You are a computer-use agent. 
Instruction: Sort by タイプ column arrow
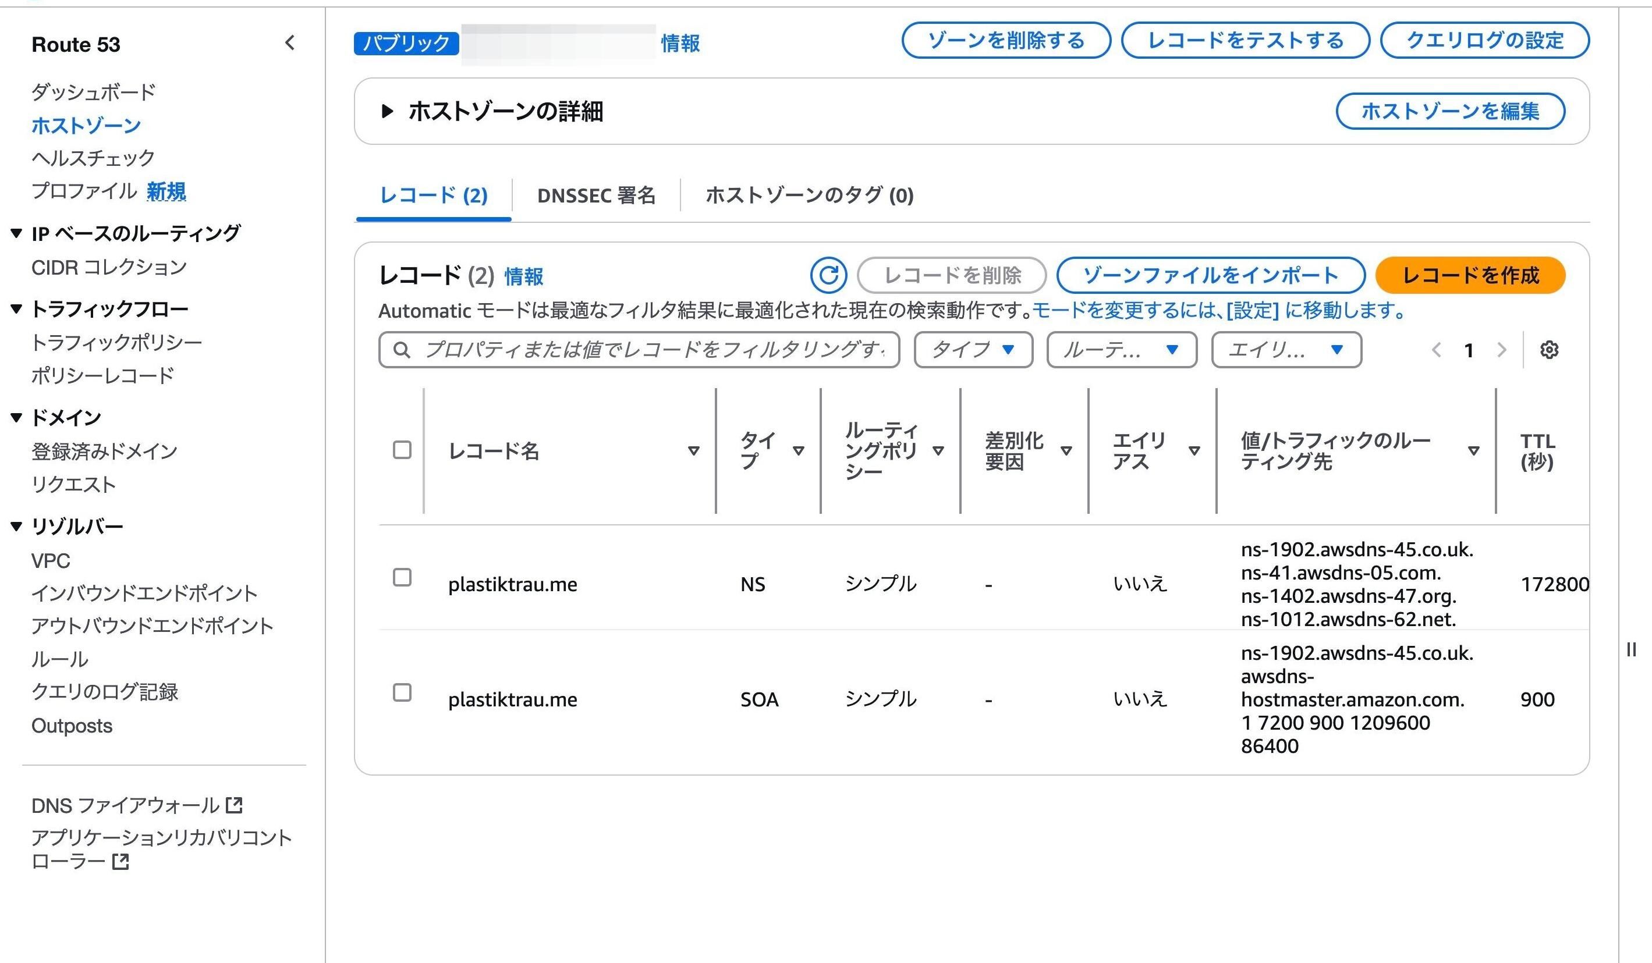click(x=798, y=451)
